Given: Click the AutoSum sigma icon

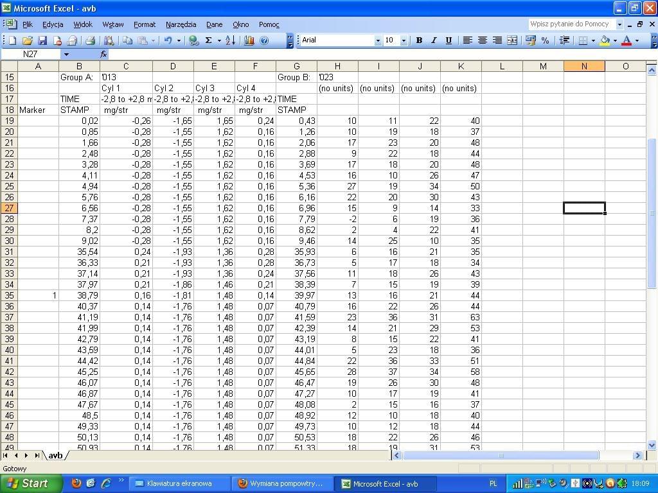Looking at the screenshot, I should tap(208, 40).
